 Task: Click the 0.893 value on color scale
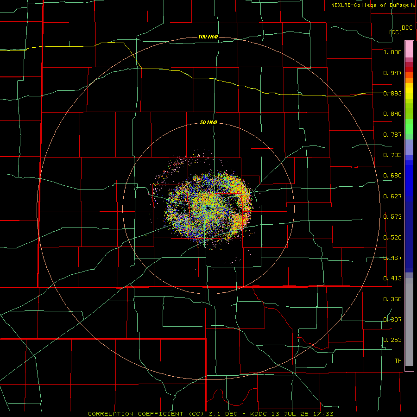click(x=392, y=93)
